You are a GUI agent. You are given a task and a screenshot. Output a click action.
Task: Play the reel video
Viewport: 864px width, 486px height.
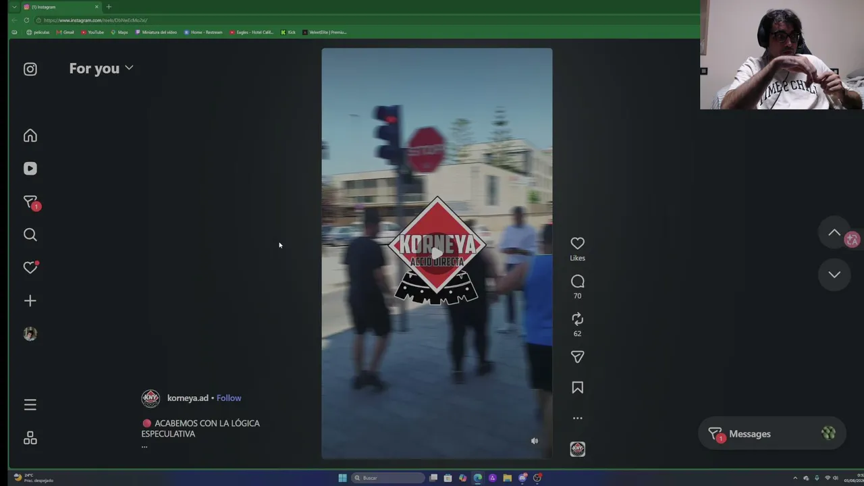click(x=437, y=254)
